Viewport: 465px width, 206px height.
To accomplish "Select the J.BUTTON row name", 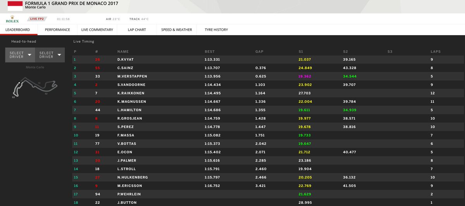I will pos(127,203).
